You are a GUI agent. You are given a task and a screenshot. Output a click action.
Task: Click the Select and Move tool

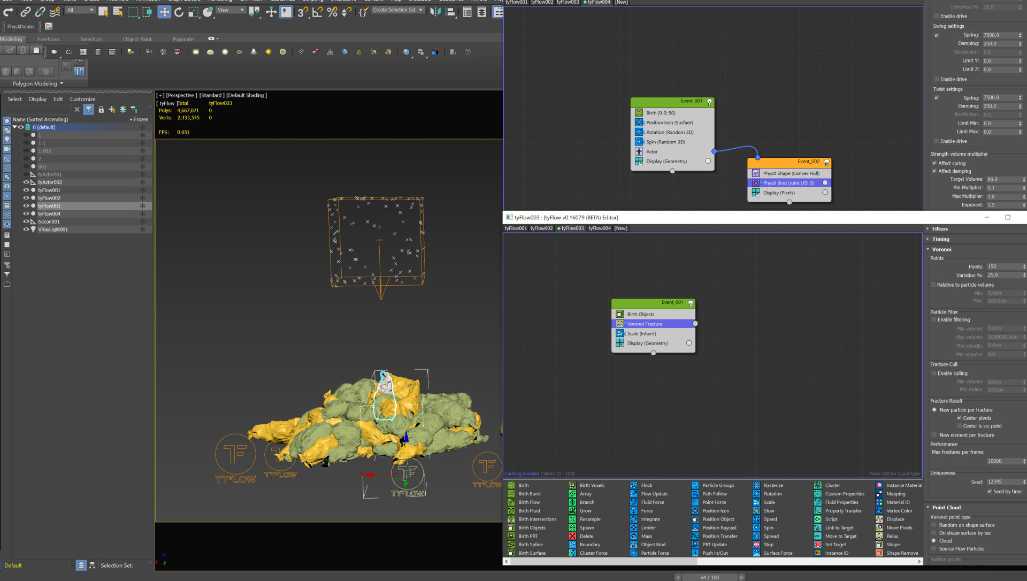click(x=164, y=12)
